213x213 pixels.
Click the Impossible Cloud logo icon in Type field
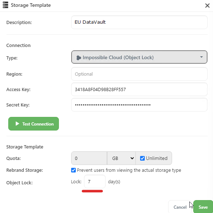click(79, 58)
